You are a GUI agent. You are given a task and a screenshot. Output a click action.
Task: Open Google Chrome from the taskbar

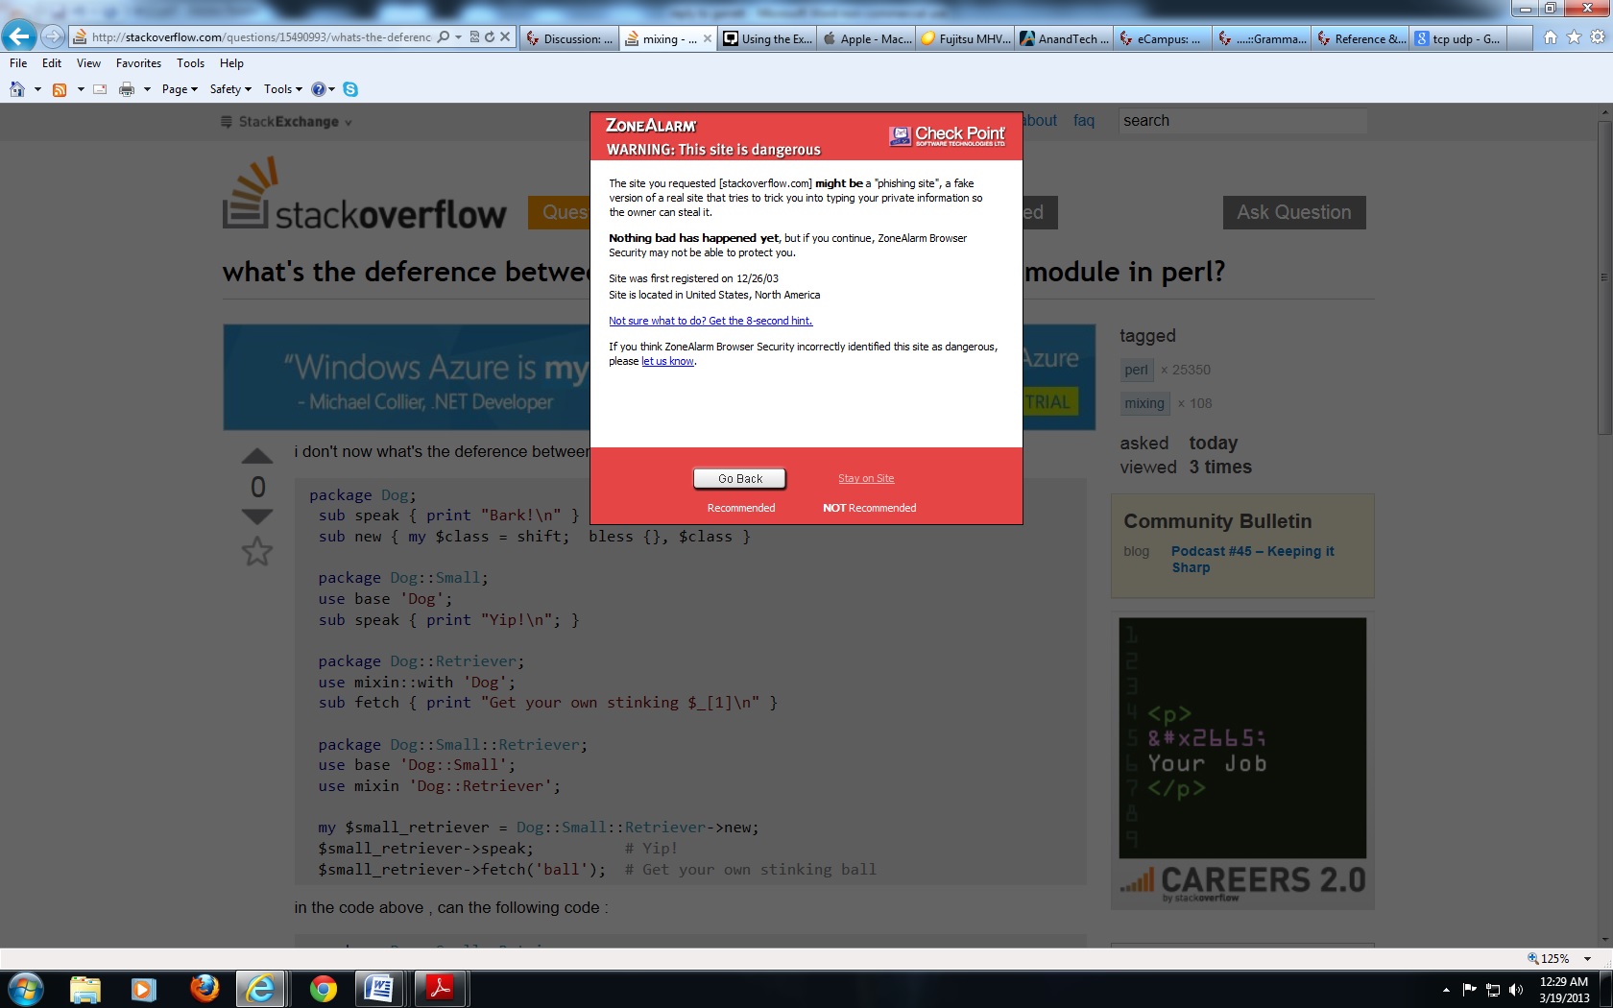324,989
